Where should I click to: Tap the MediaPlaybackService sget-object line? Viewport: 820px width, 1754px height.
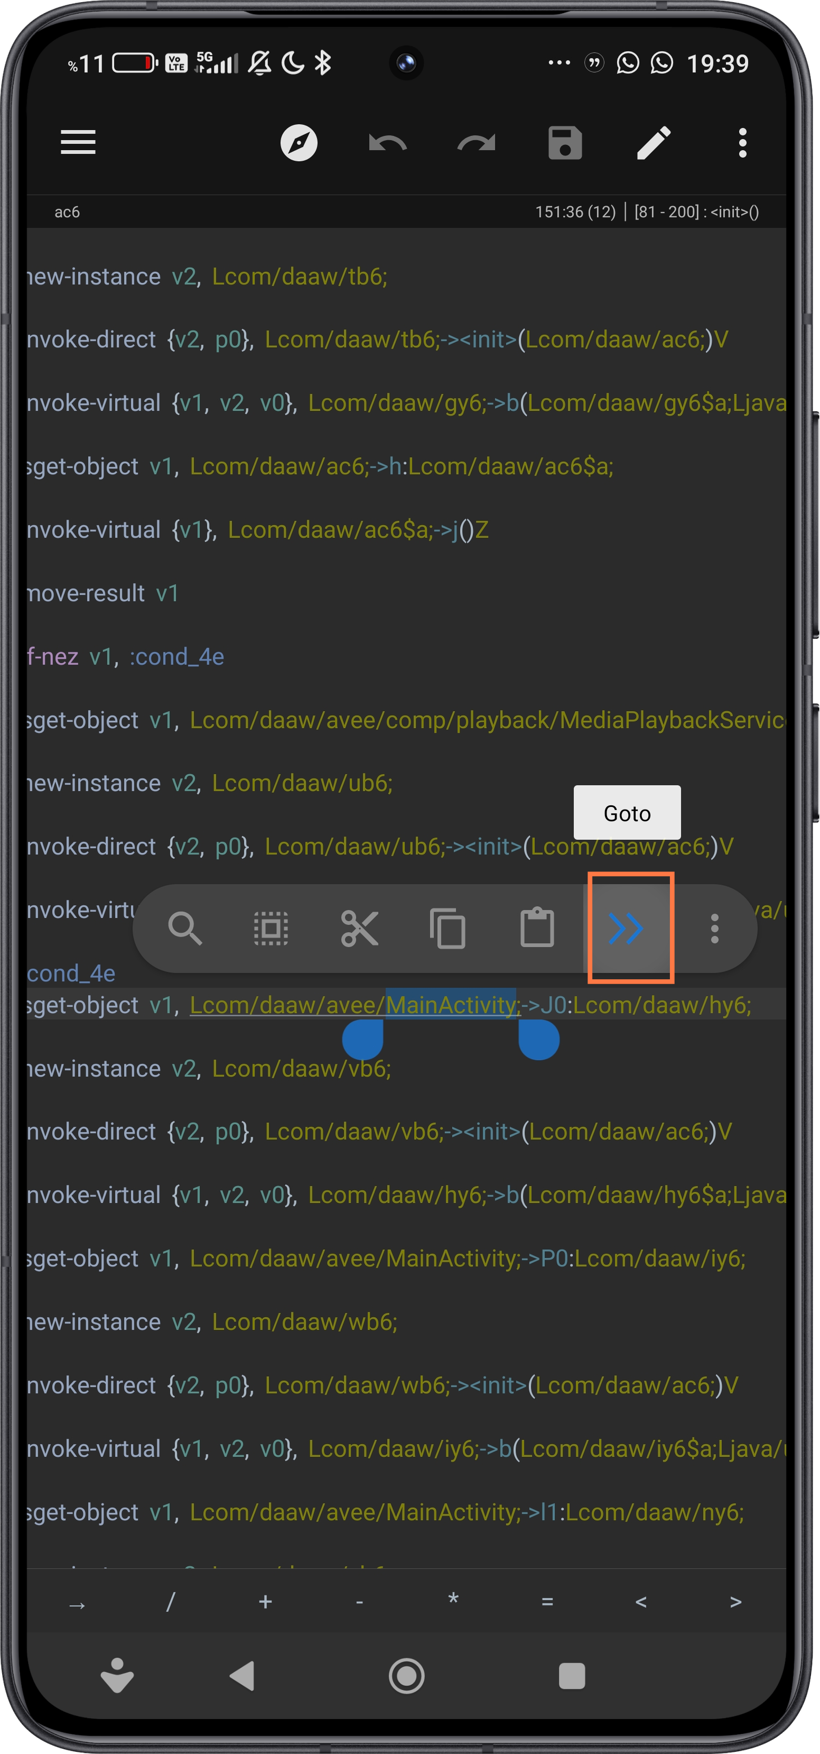click(406, 720)
